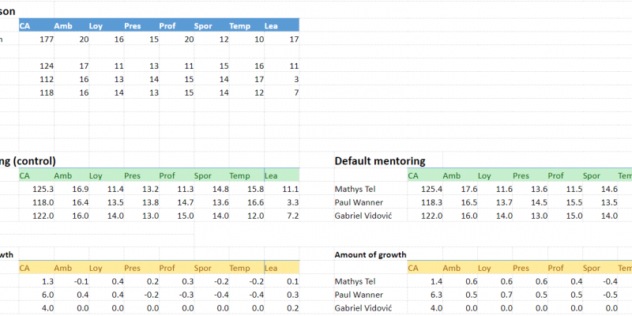Click the "(control)" section heading

click(28, 160)
